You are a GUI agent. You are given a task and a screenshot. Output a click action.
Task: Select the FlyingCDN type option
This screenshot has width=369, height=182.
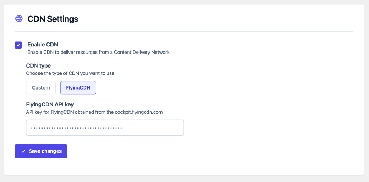[x=78, y=88]
